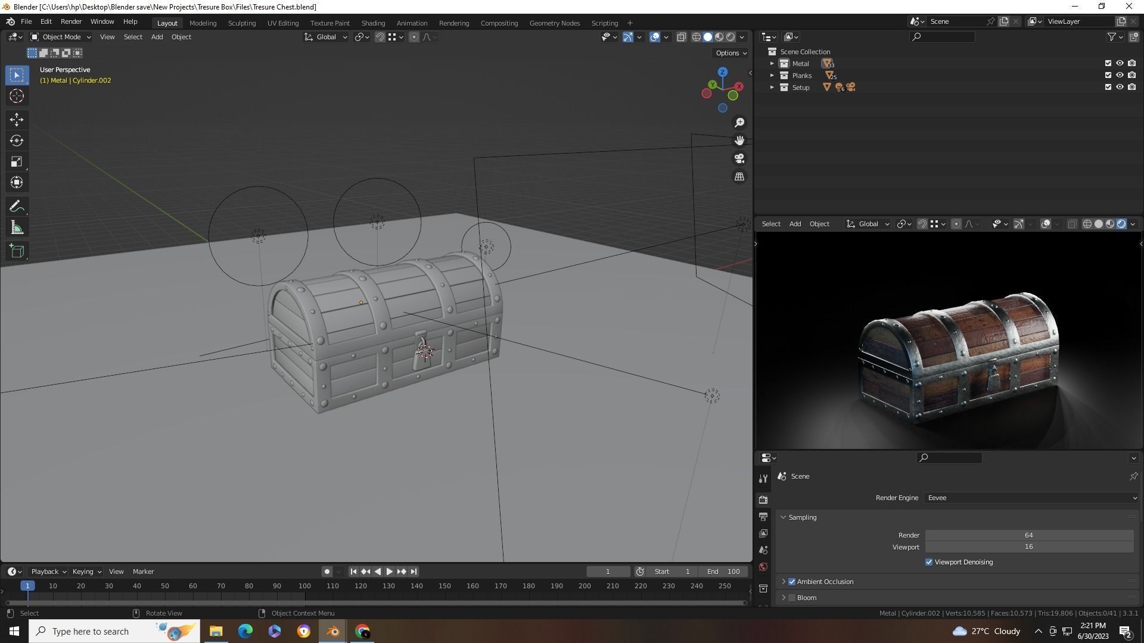The height and width of the screenshot is (643, 1144).
Task: Select the Annotate tool
Action: 17,207
